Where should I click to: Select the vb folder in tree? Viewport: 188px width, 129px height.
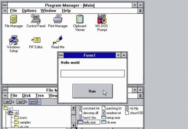pyautogui.click(x=13, y=113)
